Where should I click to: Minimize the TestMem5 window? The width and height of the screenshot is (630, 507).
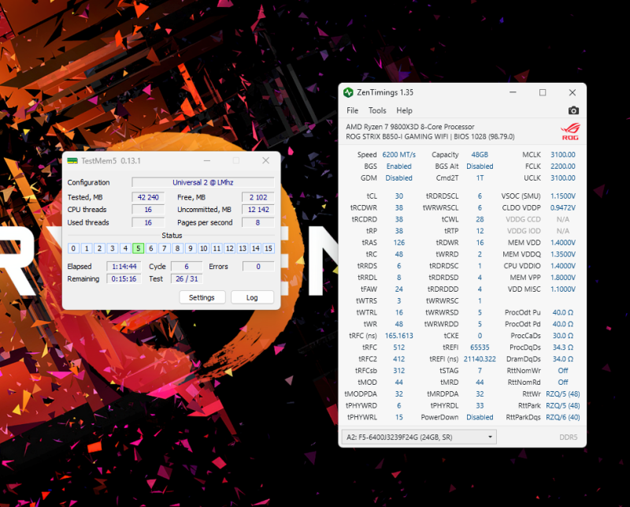[x=207, y=161]
